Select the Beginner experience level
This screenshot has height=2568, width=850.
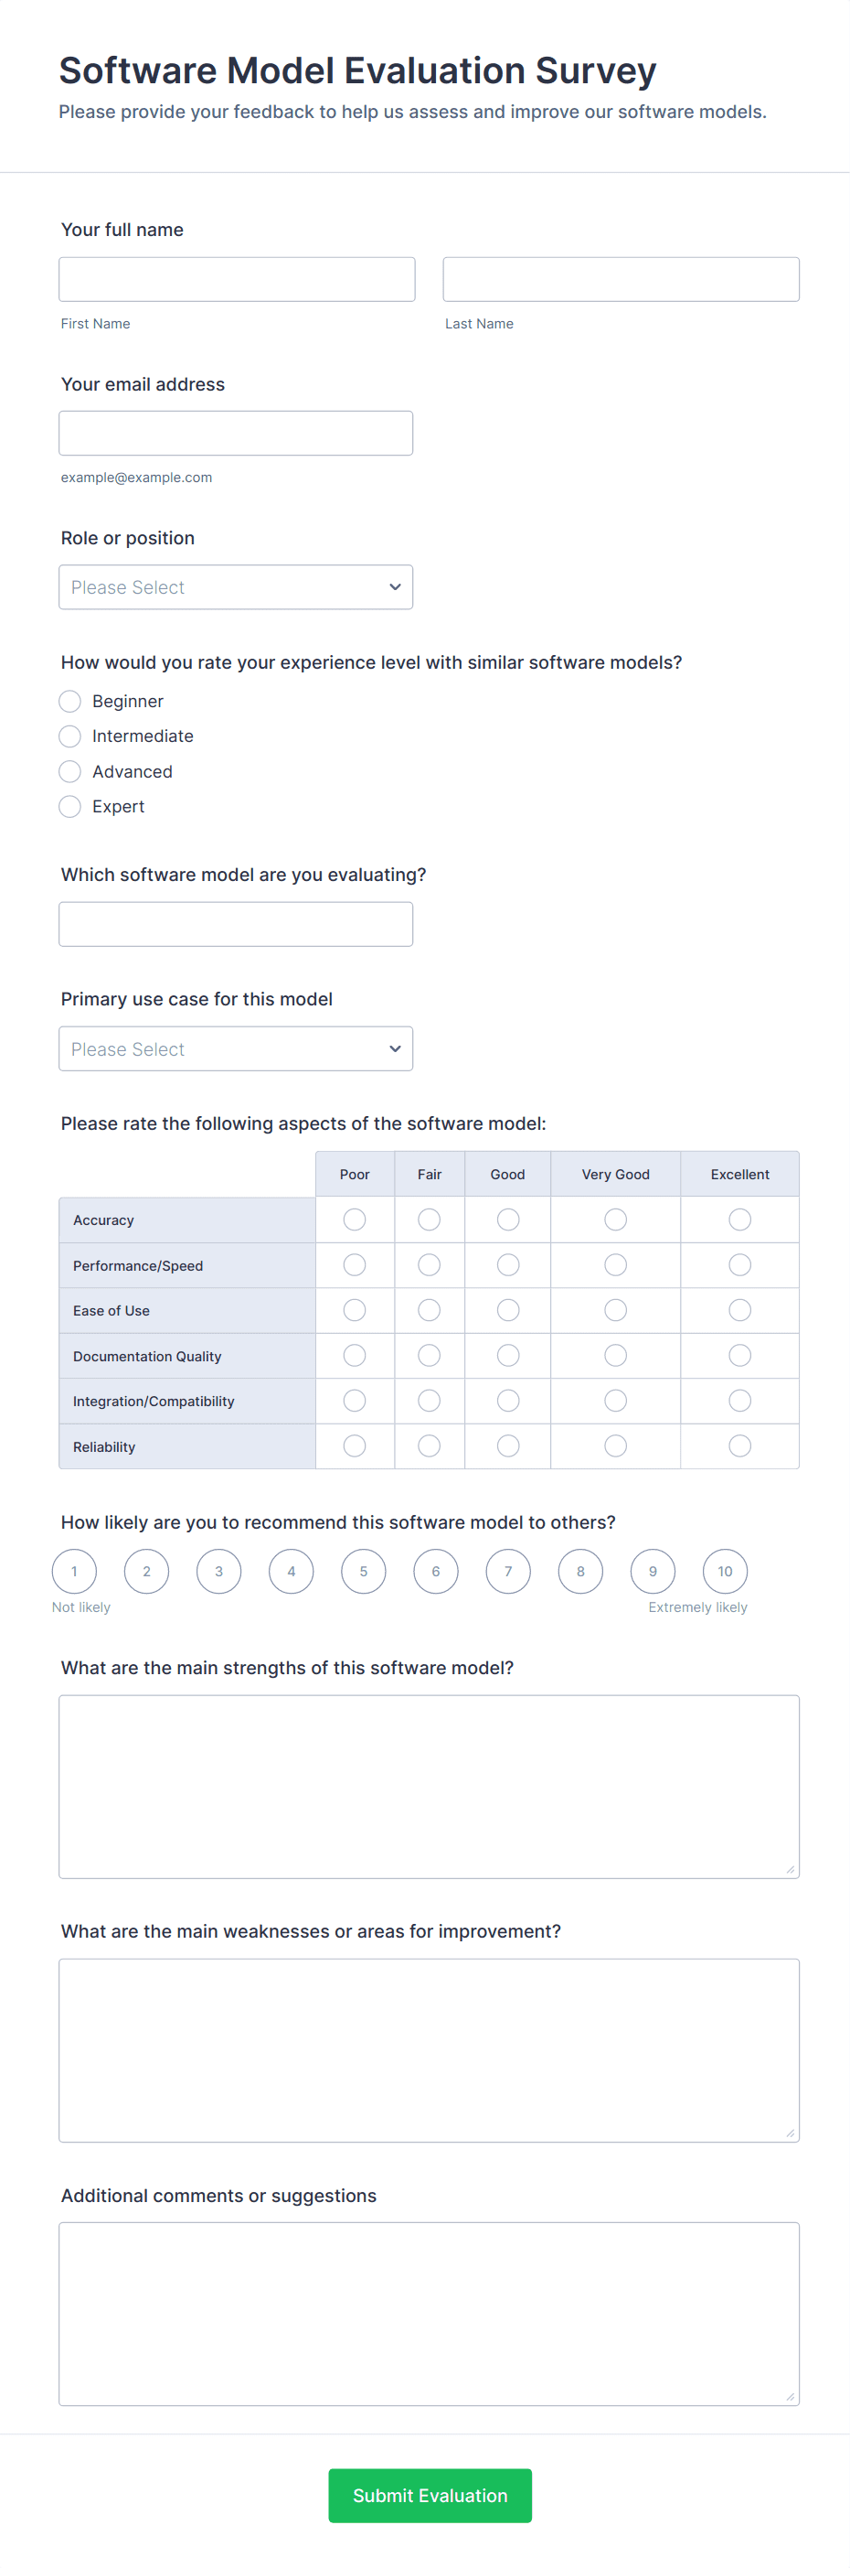click(x=69, y=701)
